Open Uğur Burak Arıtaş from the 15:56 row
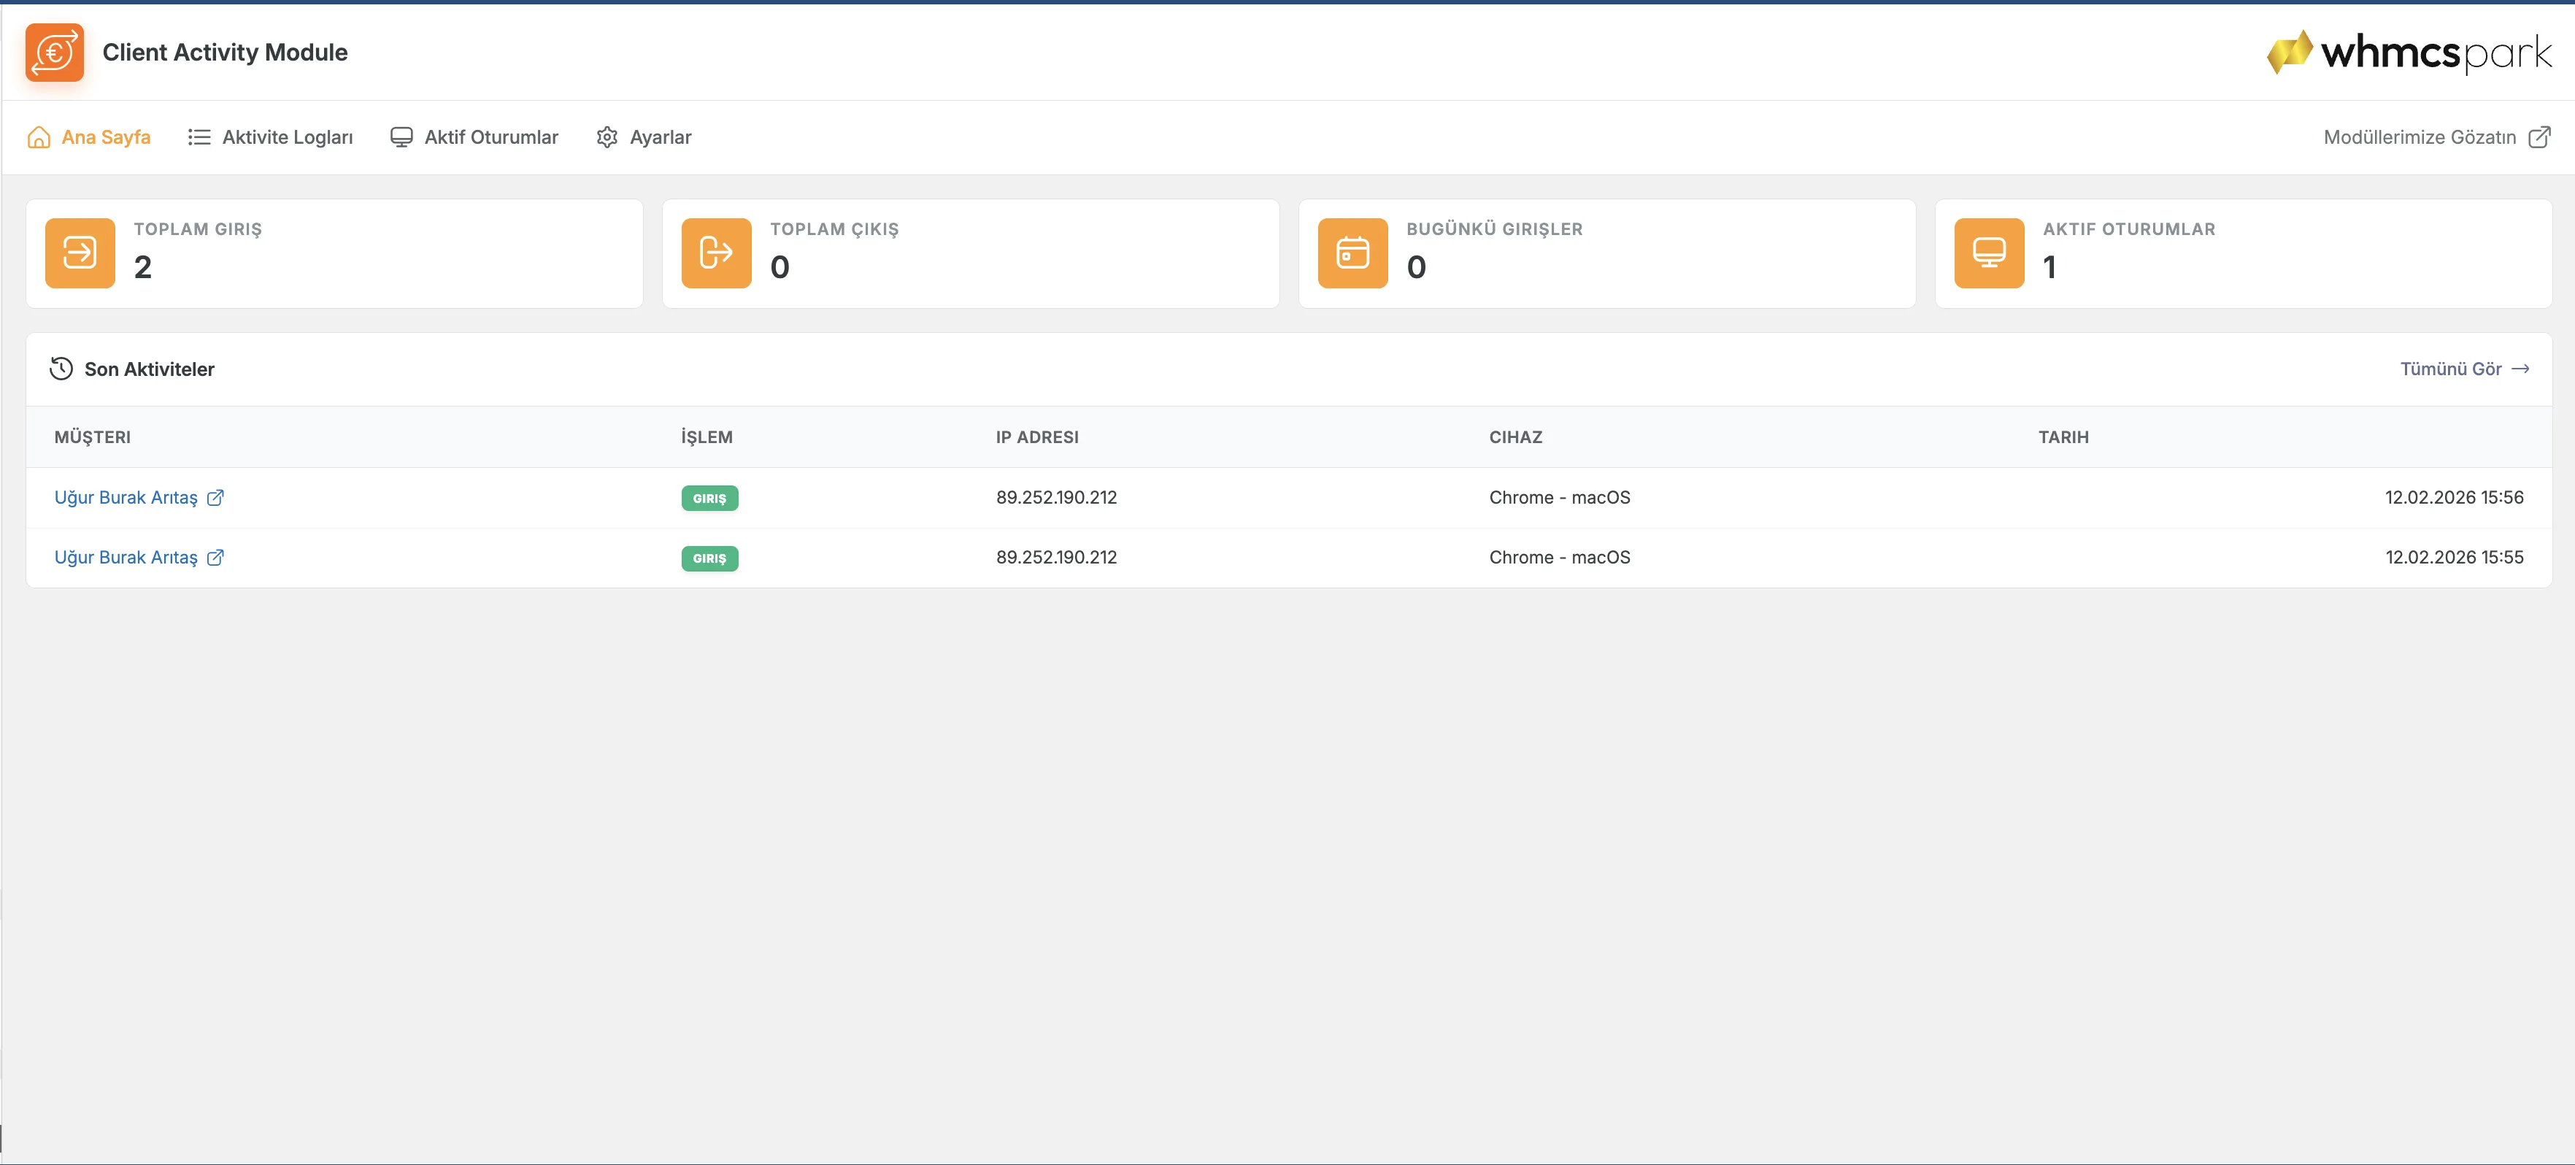 pos(126,498)
